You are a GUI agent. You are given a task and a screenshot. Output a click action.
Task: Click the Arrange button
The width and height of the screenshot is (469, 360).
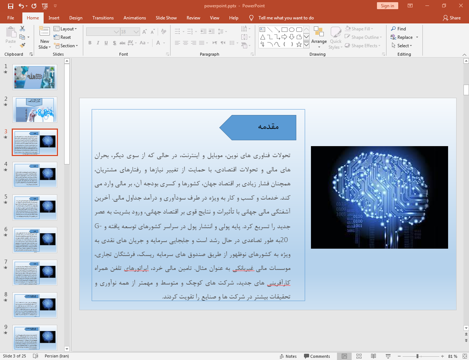[319, 37]
